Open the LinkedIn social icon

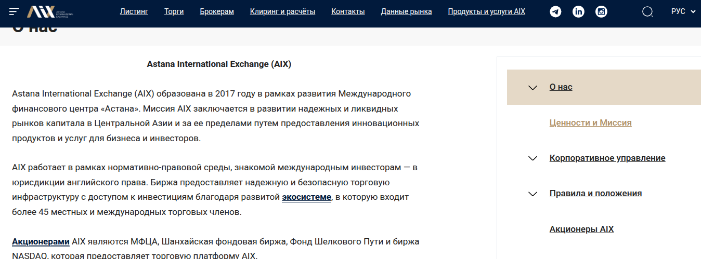pos(579,11)
